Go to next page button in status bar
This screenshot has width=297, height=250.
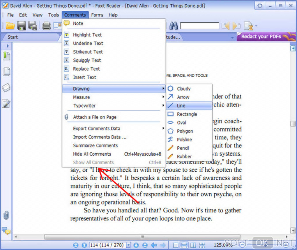(136, 245)
